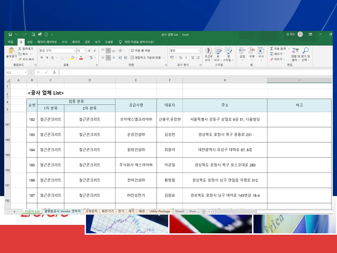Image resolution: width=337 pixels, height=253 pixels.
Task: Increase the cell indent
Action: coord(126,58)
